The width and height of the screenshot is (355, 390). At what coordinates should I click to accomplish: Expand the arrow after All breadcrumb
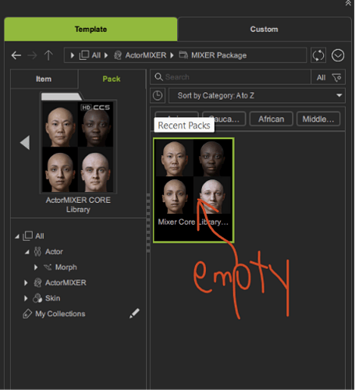(x=106, y=55)
